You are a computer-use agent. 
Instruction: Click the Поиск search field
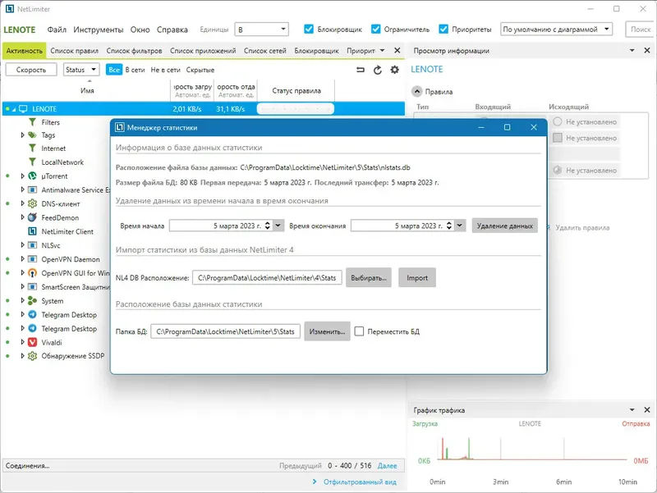pyautogui.click(x=641, y=30)
